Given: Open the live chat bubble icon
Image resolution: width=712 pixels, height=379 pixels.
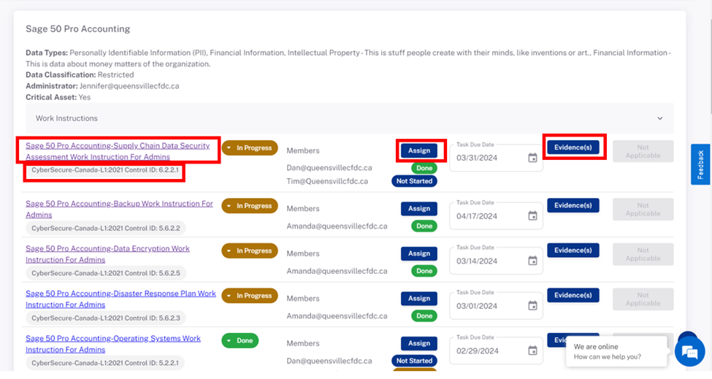Looking at the screenshot, I should tap(689, 351).
